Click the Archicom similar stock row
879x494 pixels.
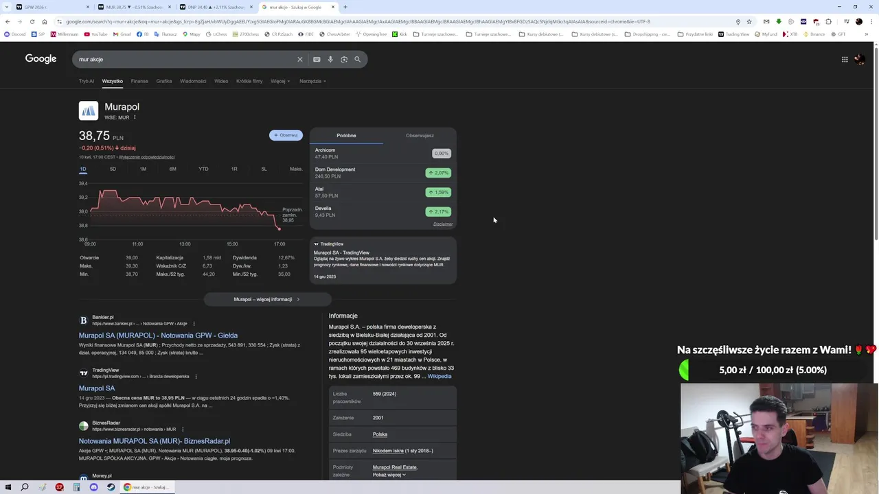coord(382,154)
